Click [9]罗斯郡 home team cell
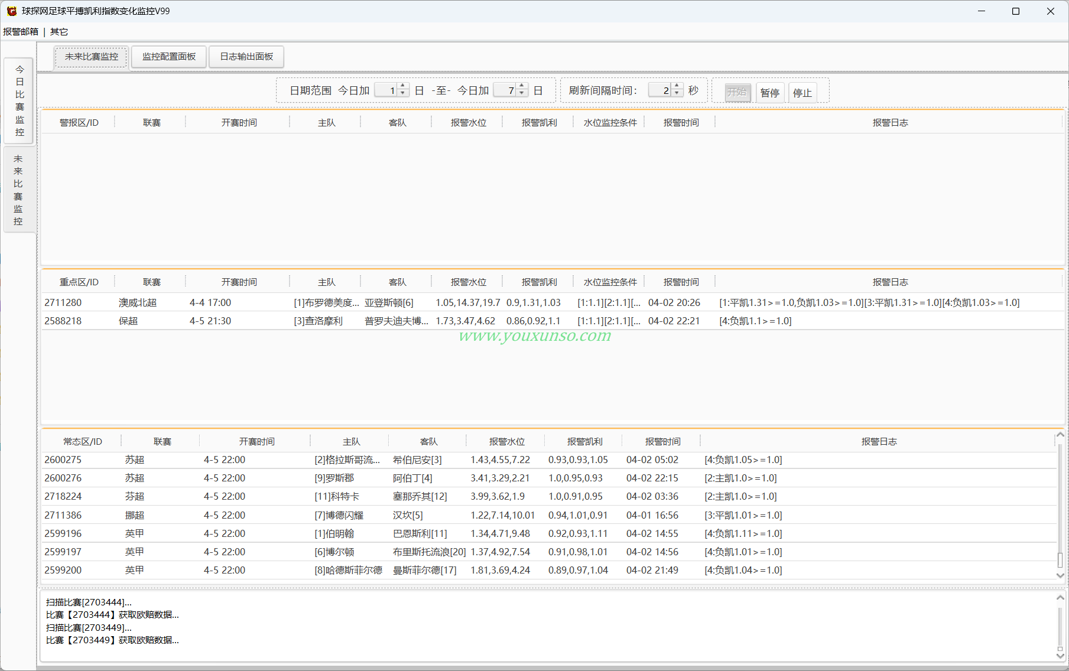 (x=334, y=478)
